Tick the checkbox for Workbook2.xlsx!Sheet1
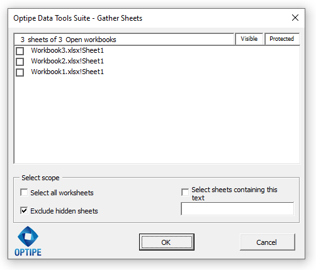This screenshot has width=316, height=270. [x=20, y=62]
